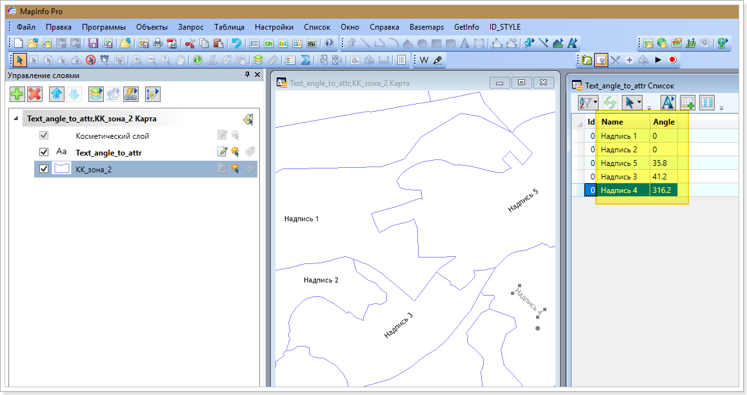This screenshot has width=747, height=395.
Task: Select the Надпись 3 row cell
Action: click(x=619, y=176)
